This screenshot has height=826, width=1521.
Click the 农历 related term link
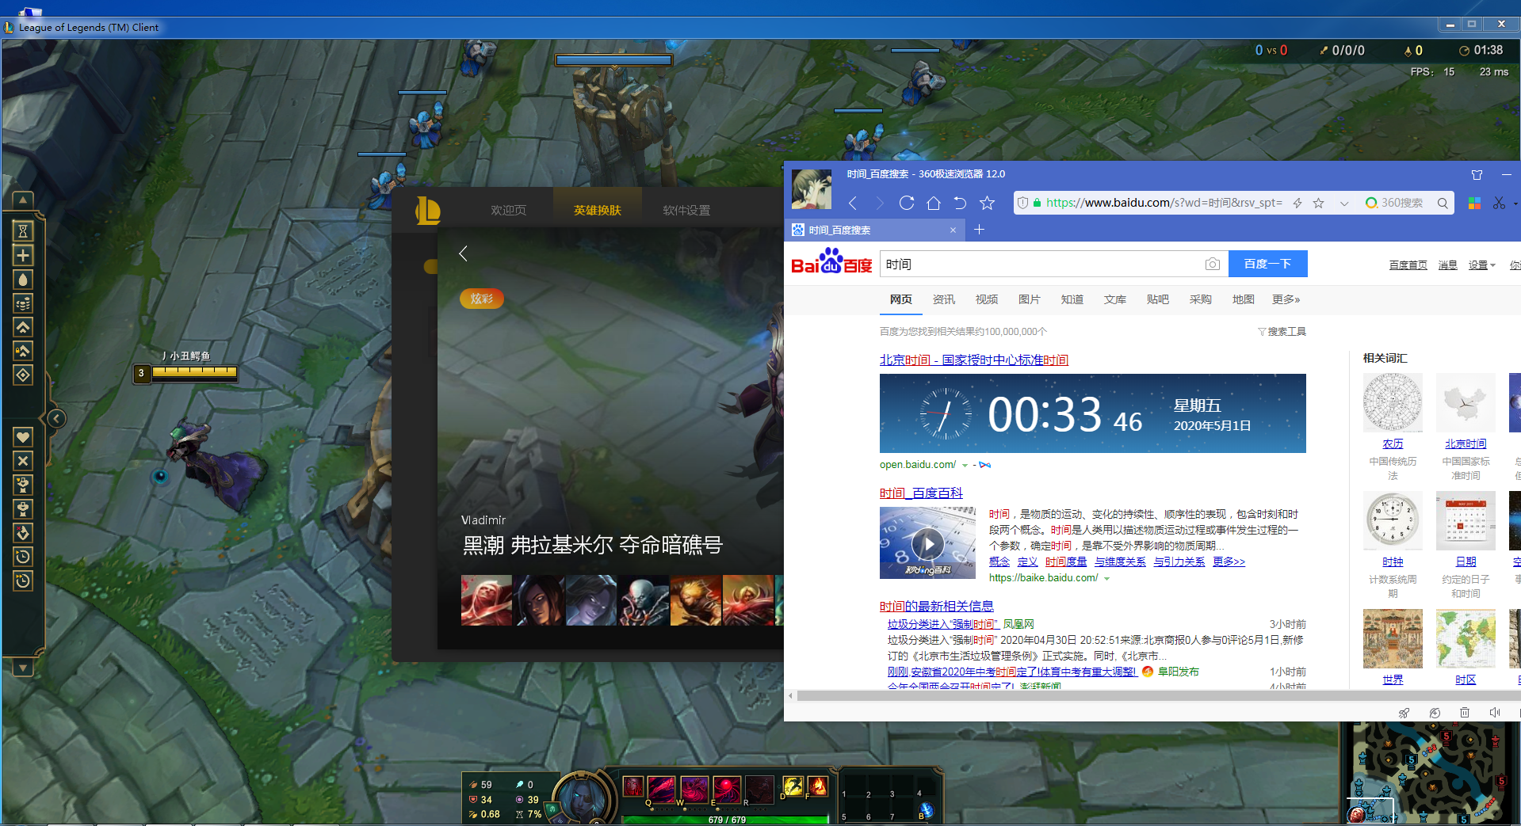click(x=1392, y=444)
